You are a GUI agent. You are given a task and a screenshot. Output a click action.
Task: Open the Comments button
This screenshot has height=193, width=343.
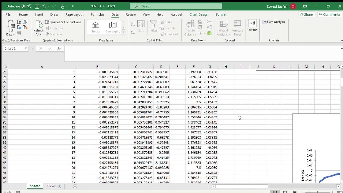[329, 14]
